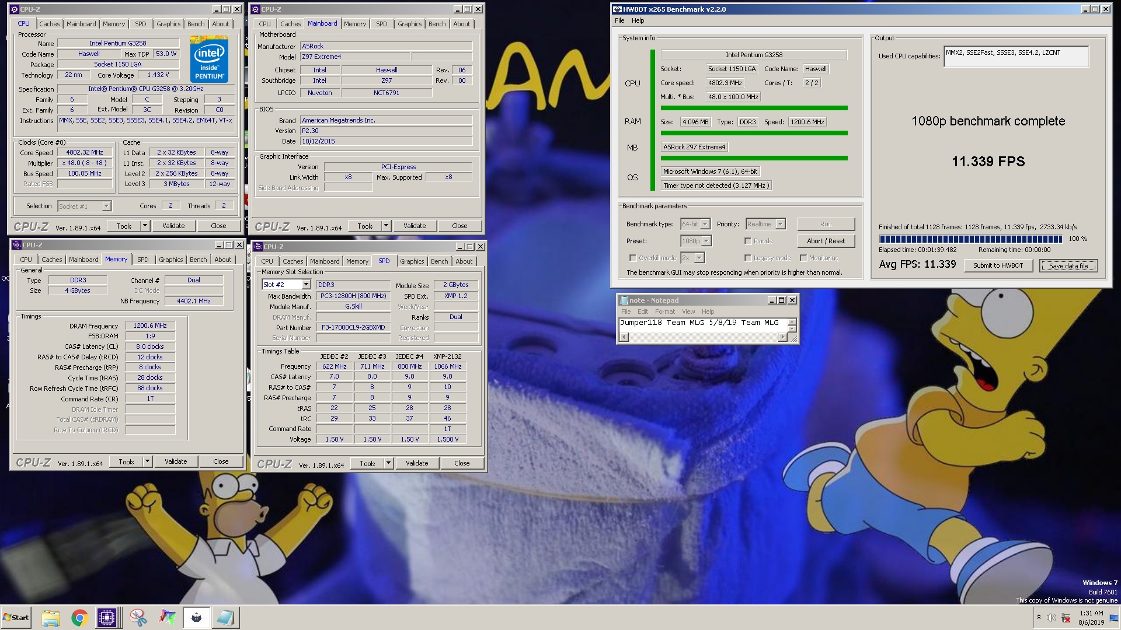Image resolution: width=1121 pixels, height=630 pixels.
Task: Show hidden system tray icons
Action: [x=1039, y=617]
